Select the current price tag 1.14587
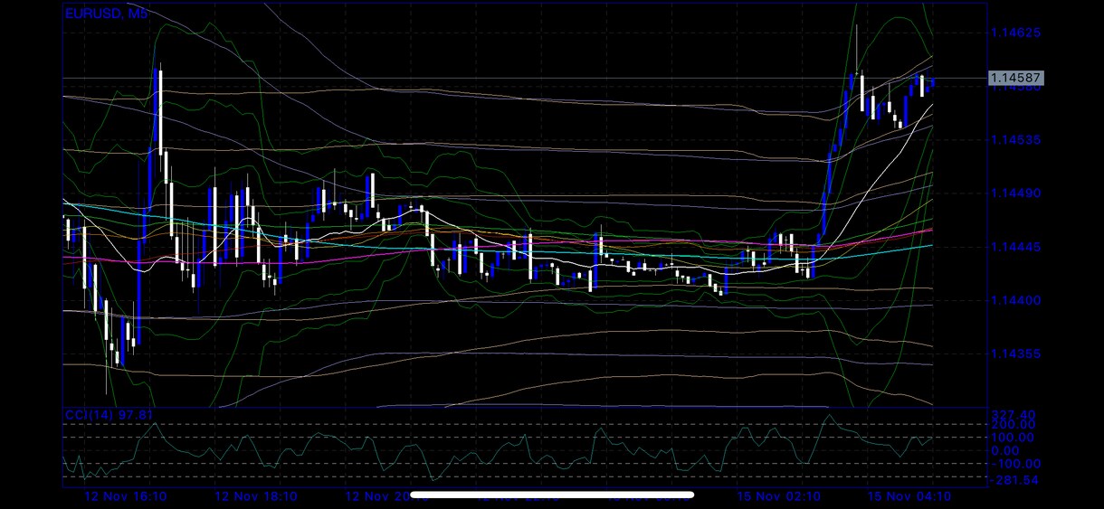Viewport: 1104px width, 509px height. point(1015,79)
